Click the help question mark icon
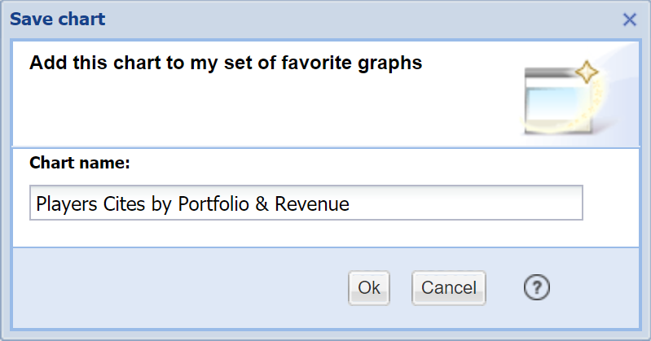This screenshot has height=341, width=651. click(x=537, y=287)
